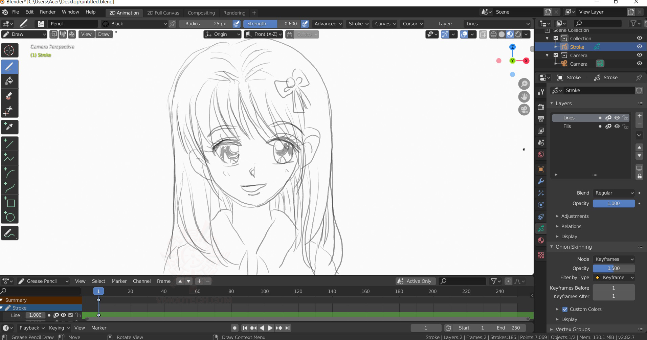Toggle the camera view icon
This screenshot has height=340, width=647.
(x=524, y=110)
